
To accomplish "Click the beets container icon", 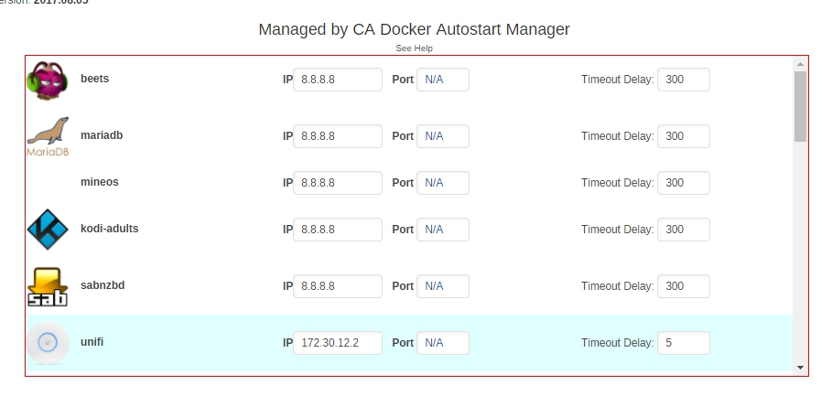I will 48,80.
